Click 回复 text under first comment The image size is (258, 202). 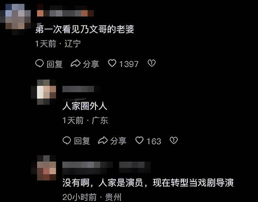pos(55,64)
